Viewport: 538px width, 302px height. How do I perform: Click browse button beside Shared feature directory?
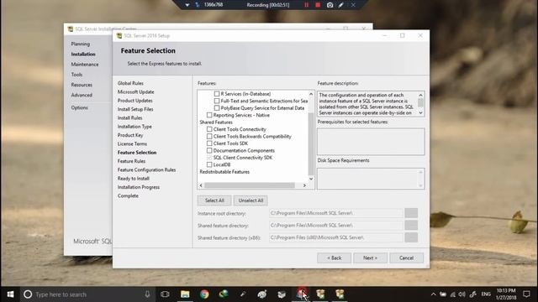coord(411,226)
